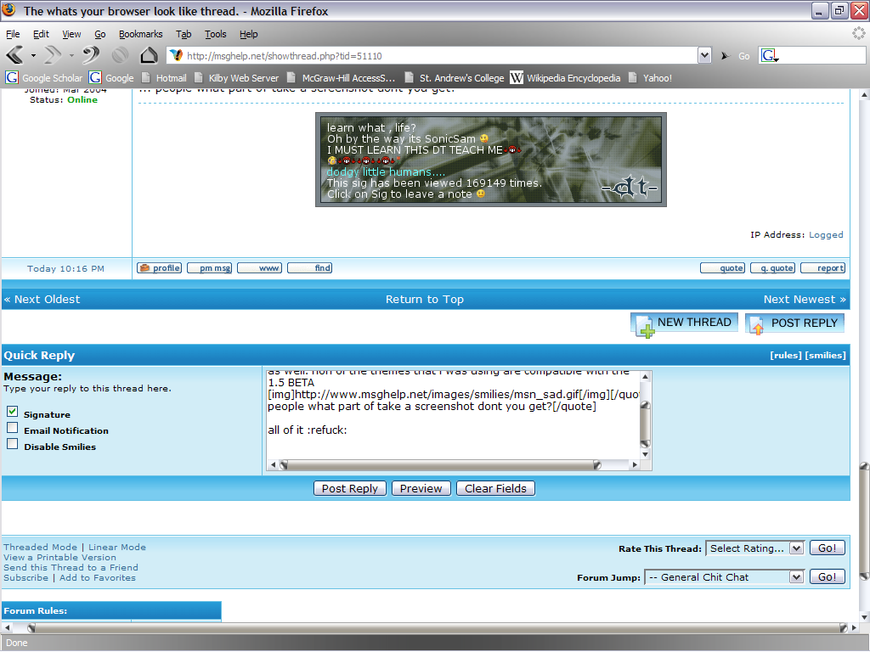The width and height of the screenshot is (870, 652).
Task: Open the Go menu
Action: (100, 34)
